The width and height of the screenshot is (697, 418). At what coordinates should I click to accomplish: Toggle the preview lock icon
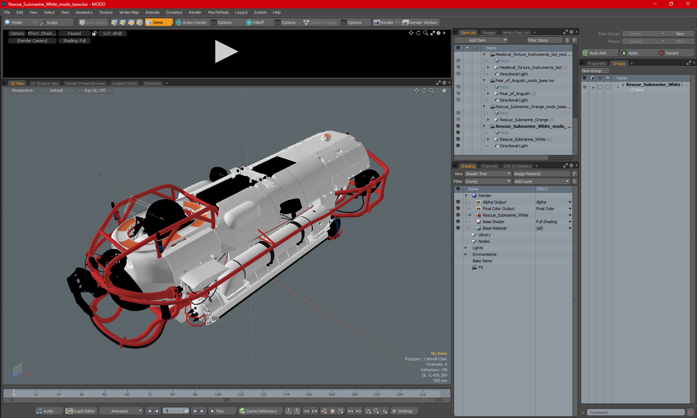[x=94, y=33]
